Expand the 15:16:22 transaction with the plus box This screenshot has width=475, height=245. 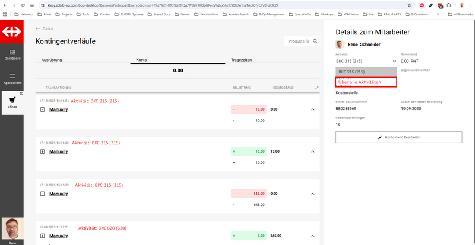coord(42,151)
